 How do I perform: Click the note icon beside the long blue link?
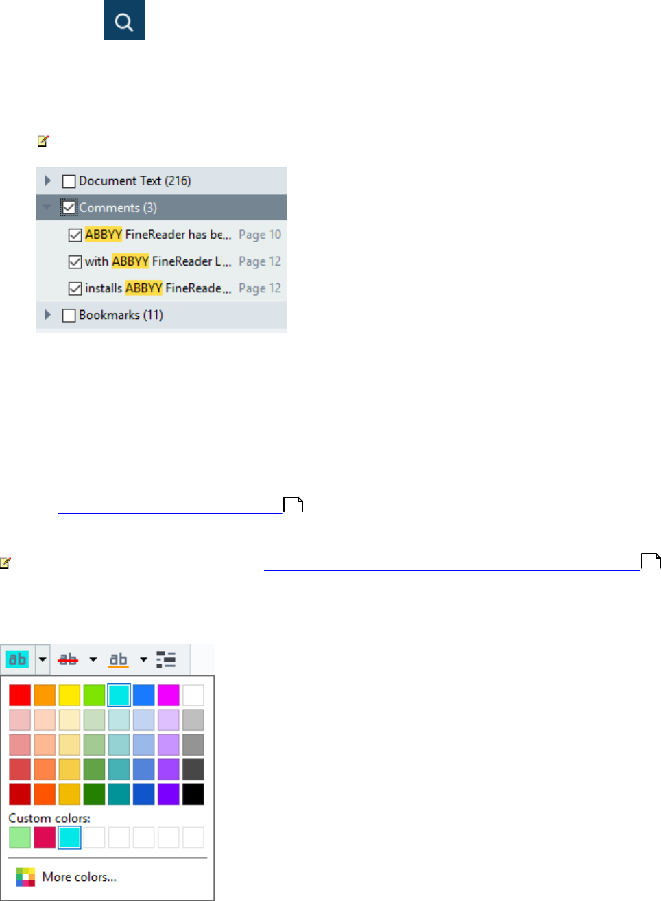(5, 563)
